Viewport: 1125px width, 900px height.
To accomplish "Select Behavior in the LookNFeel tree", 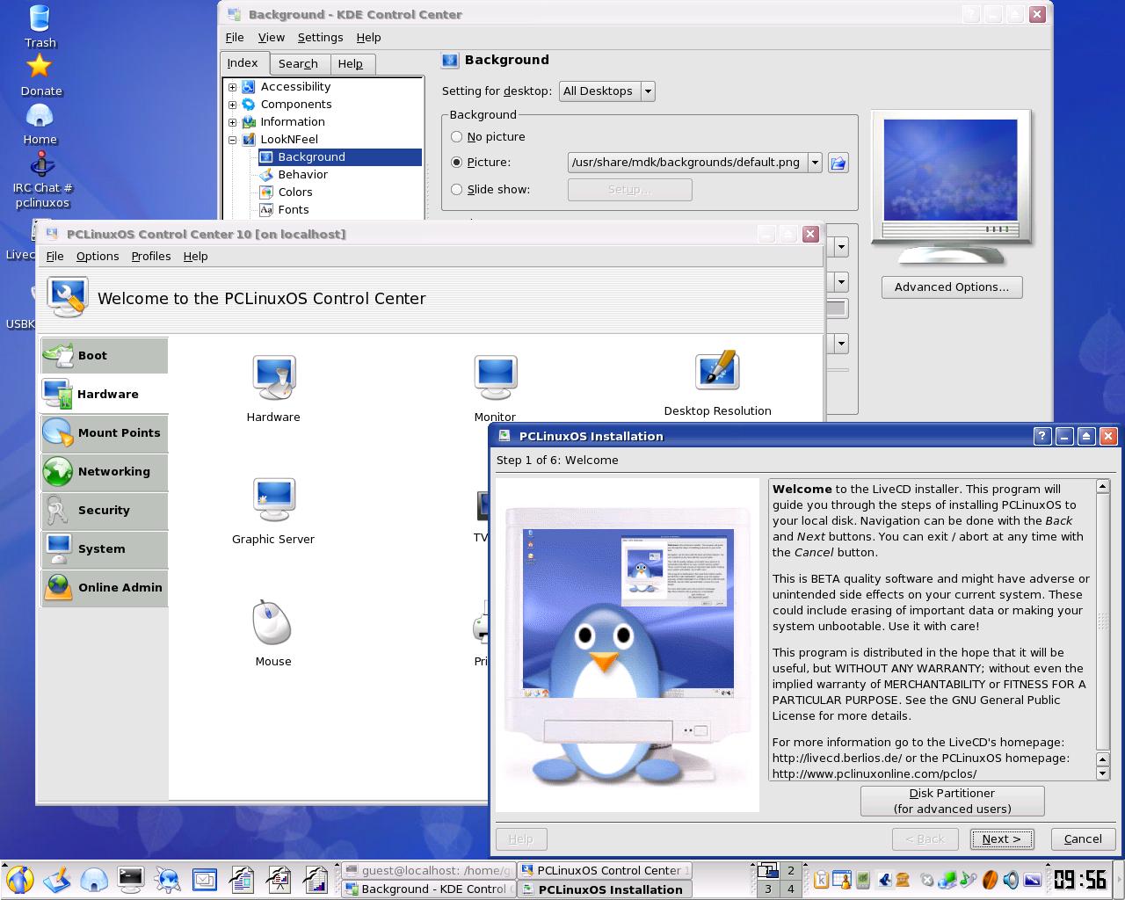I will pos(302,175).
